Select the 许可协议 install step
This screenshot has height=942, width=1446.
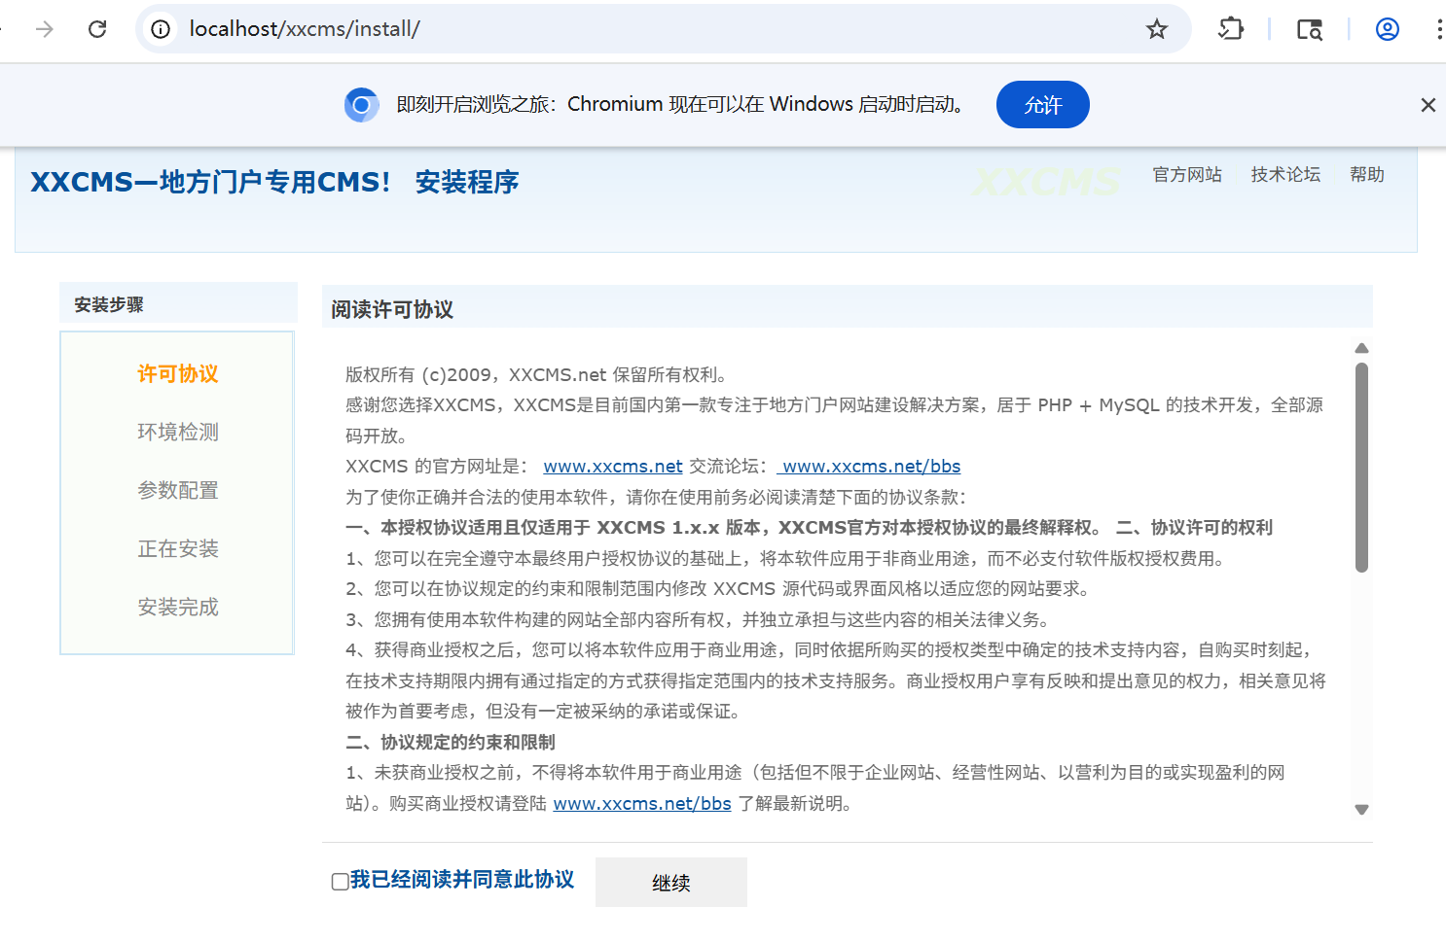[x=178, y=374]
